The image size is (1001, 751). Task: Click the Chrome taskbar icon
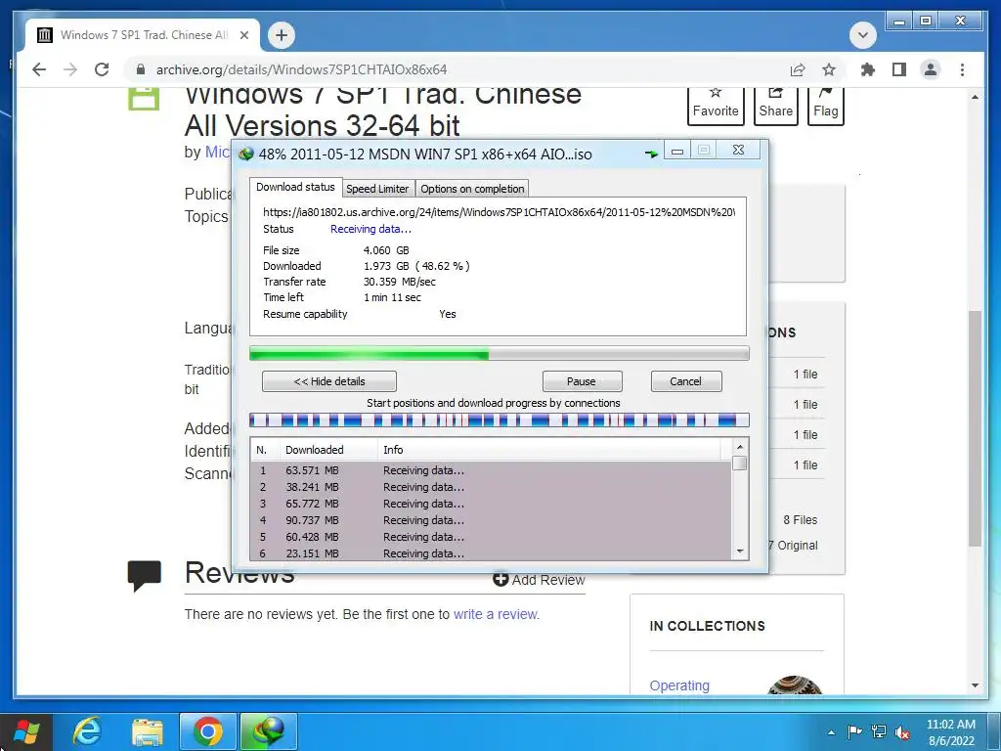pos(208,731)
